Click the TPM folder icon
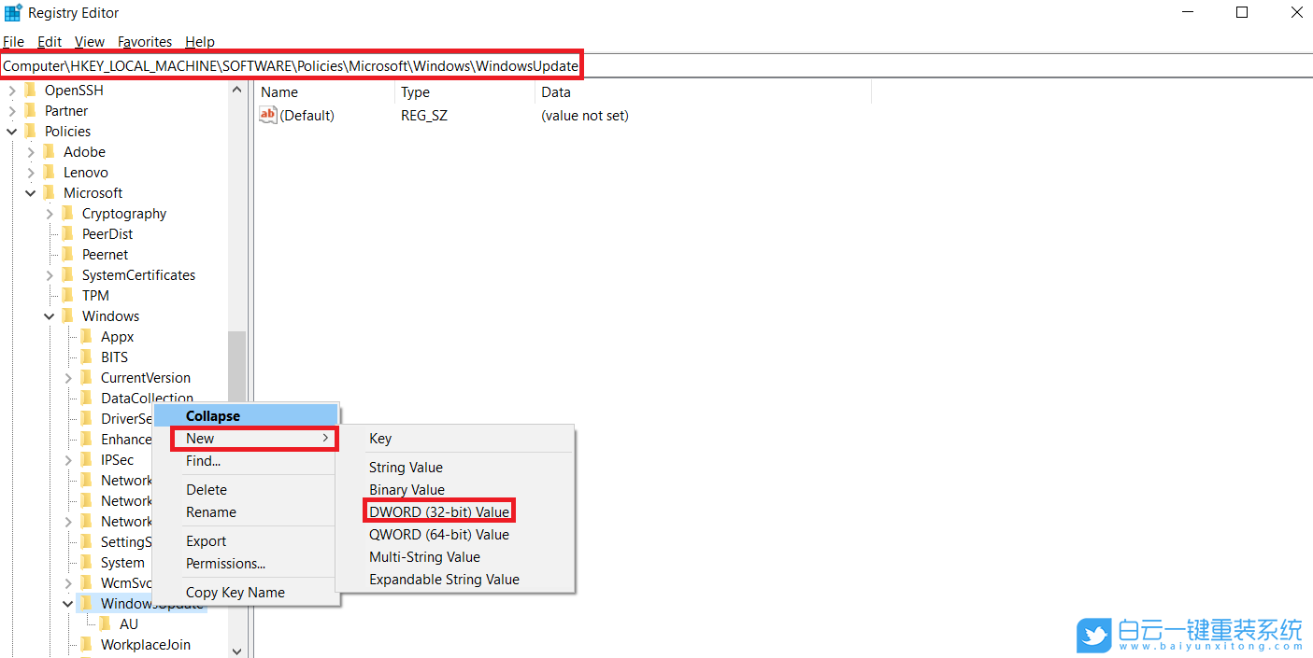Viewport: 1313px width, 658px height. [68, 296]
